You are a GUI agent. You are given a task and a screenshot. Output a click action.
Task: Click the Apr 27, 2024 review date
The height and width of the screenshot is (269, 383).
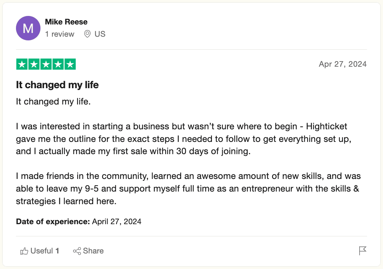click(x=343, y=64)
